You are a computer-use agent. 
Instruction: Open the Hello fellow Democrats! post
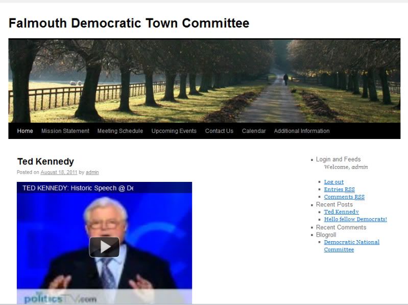pos(355,220)
